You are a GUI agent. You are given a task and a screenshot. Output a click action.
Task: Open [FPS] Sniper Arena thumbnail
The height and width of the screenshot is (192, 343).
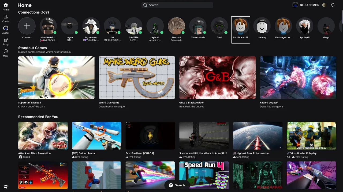[97, 136]
